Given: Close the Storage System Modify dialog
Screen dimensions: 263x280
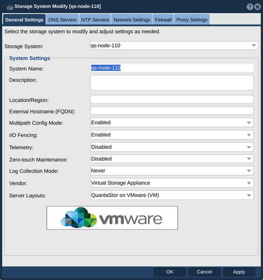Looking at the screenshot, I should point(257,7).
